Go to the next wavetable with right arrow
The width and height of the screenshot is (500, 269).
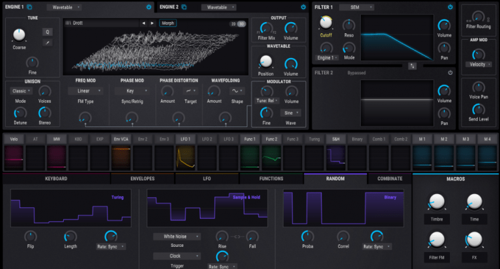pos(152,23)
